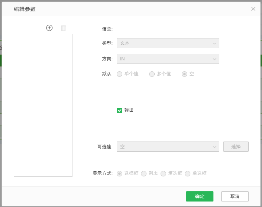The image size is (262, 207).
Task: Choose the 空 default radio option
Action: pyautogui.click(x=184, y=74)
